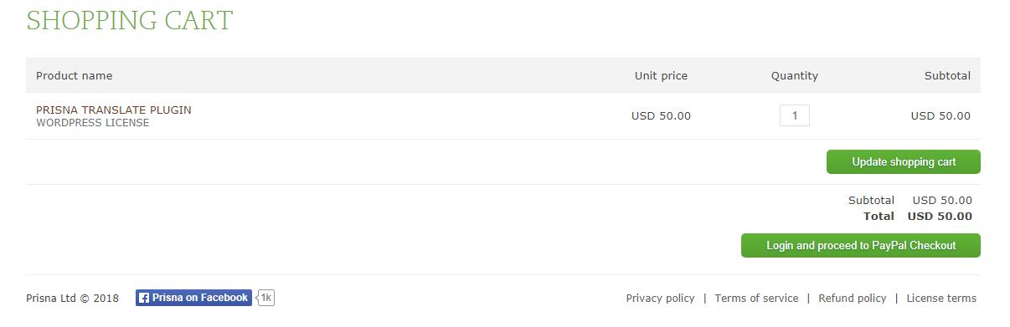
Task: Open the Refund policy link
Action: tap(852, 298)
